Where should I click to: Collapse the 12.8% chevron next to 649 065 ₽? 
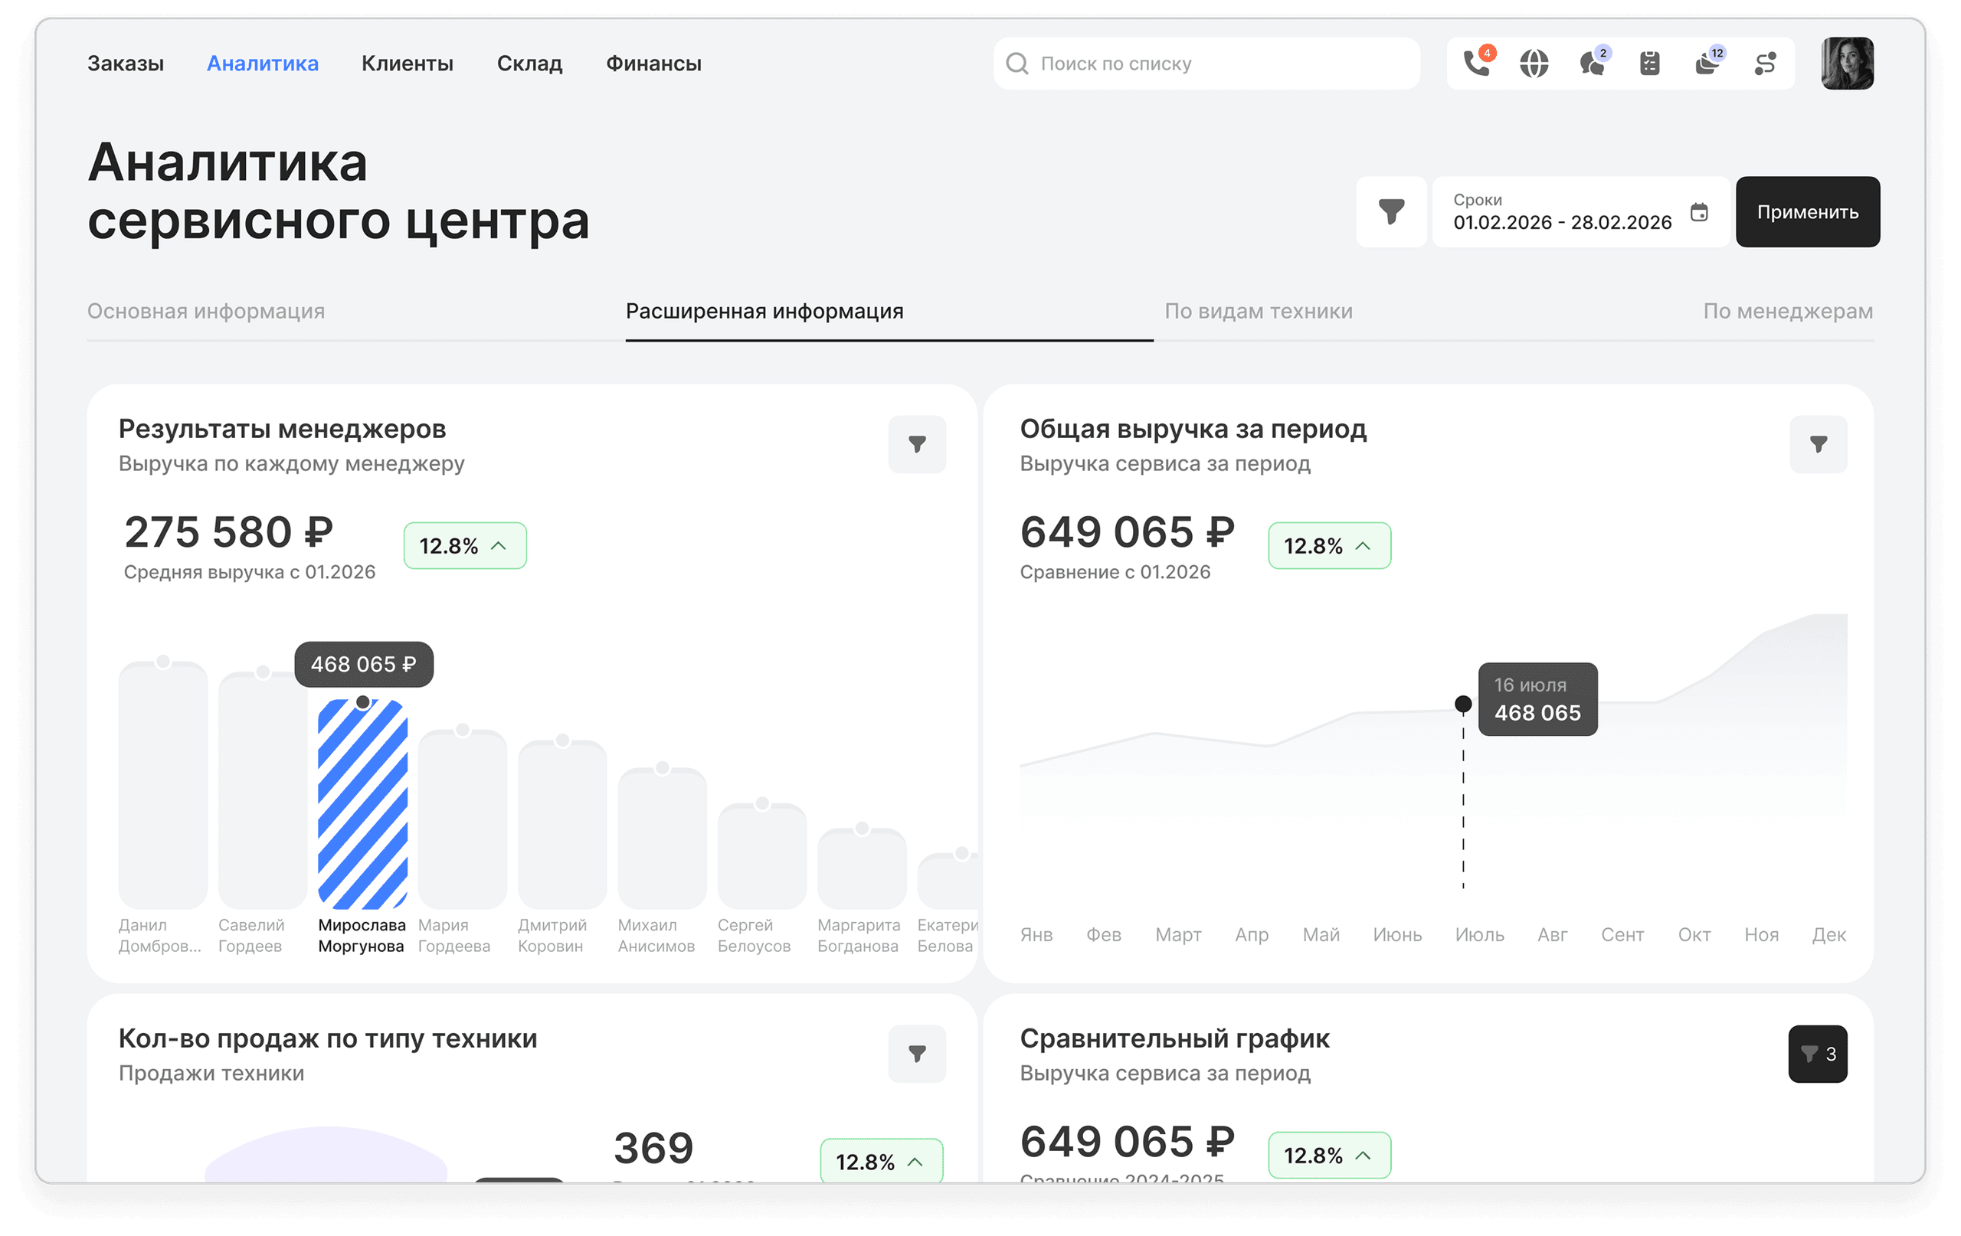[x=1329, y=545]
